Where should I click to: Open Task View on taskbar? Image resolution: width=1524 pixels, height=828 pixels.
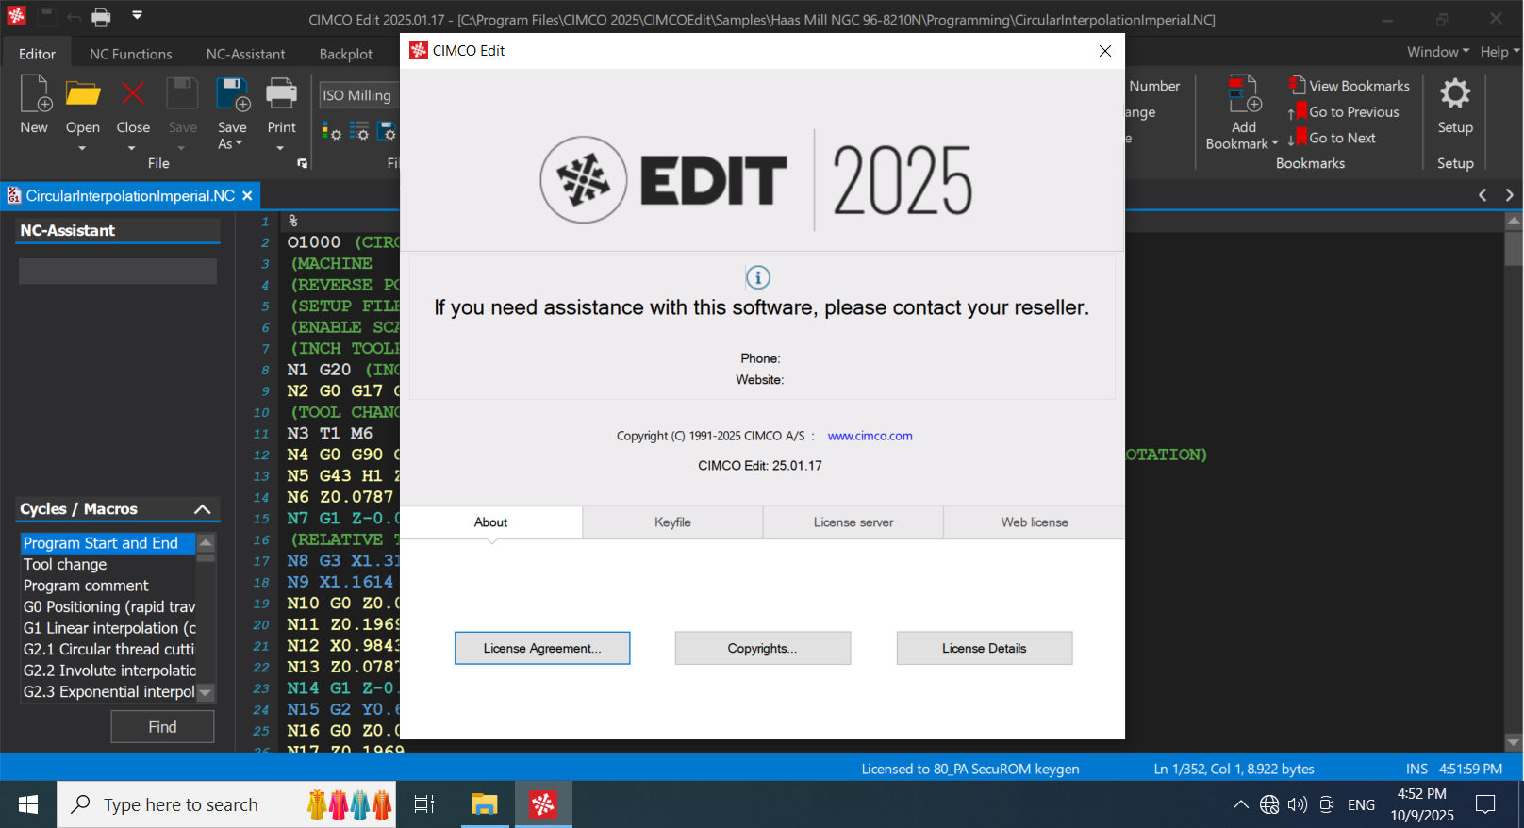pyautogui.click(x=424, y=804)
